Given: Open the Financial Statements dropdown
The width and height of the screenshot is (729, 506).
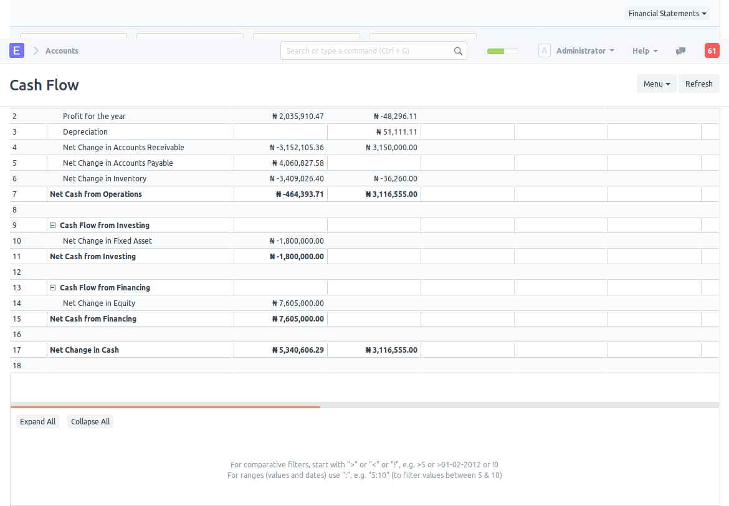Looking at the screenshot, I should click(x=667, y=13).
